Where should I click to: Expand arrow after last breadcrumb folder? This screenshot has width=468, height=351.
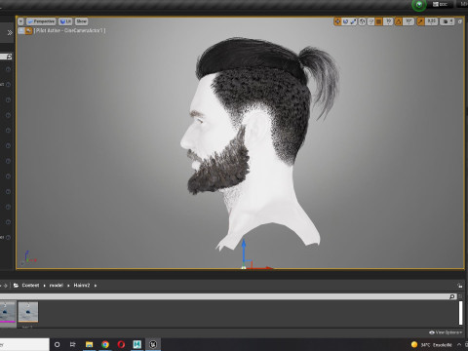tap(96, 286)
